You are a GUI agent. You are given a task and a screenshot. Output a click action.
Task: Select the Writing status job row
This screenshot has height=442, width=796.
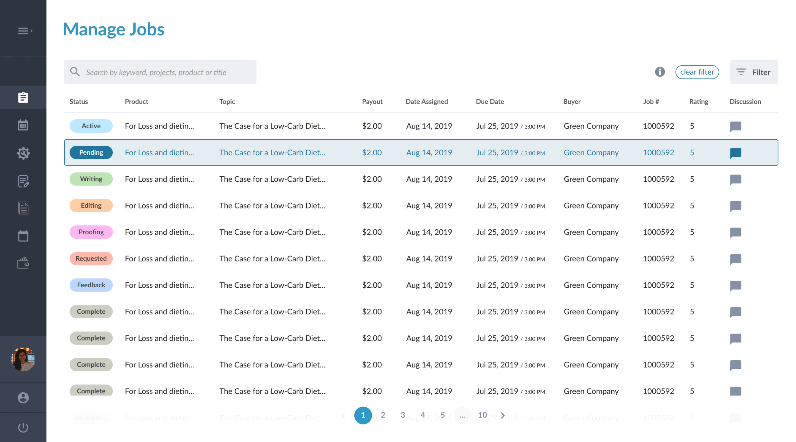click(272, 179)
